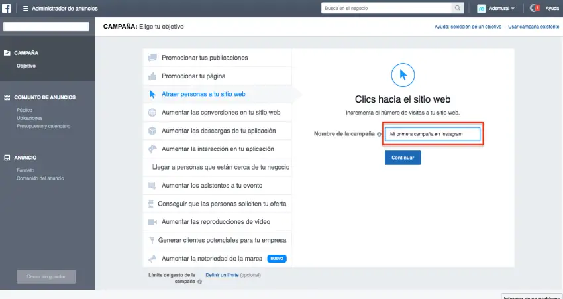Select Aumentar las reproducciones de vídeo
Image resolution: width=563 pixels, height=299 pixels.
point(217,222)
